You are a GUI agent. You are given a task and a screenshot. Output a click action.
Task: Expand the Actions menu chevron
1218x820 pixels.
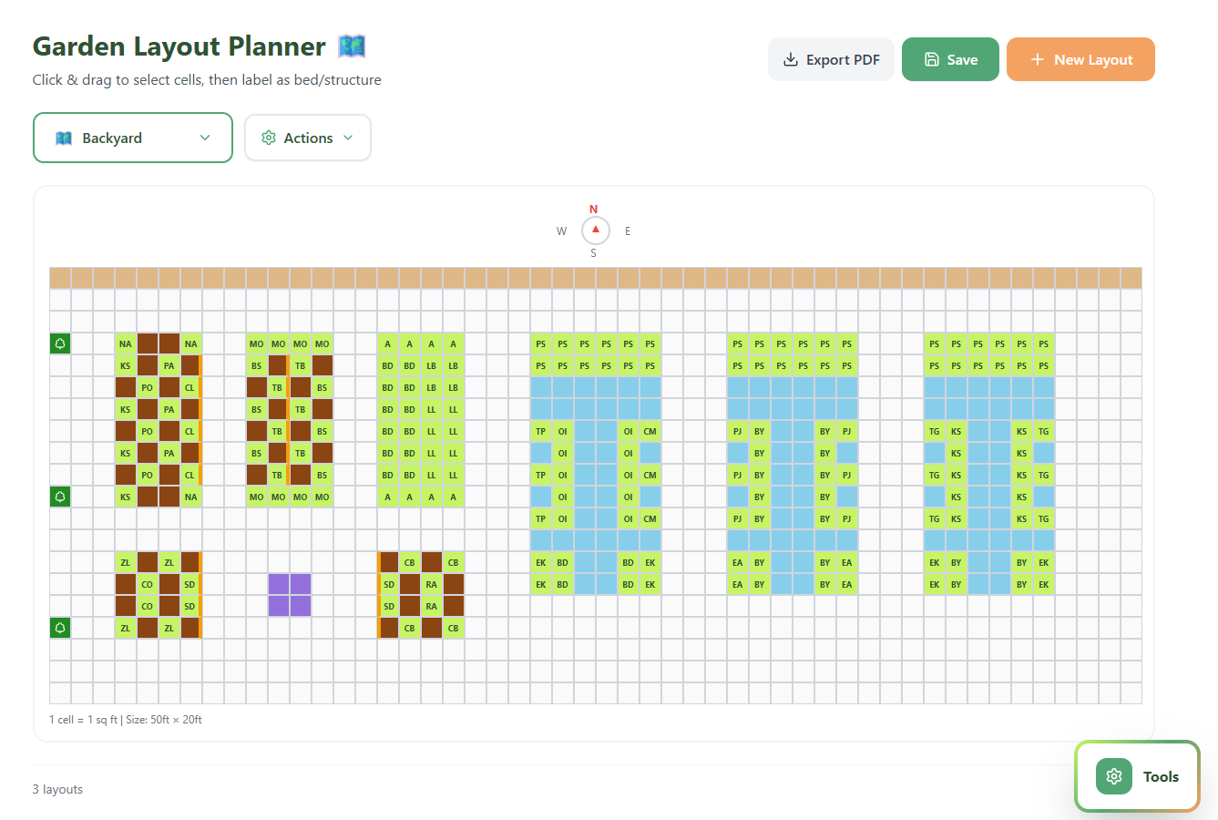(x=348, y=138)
